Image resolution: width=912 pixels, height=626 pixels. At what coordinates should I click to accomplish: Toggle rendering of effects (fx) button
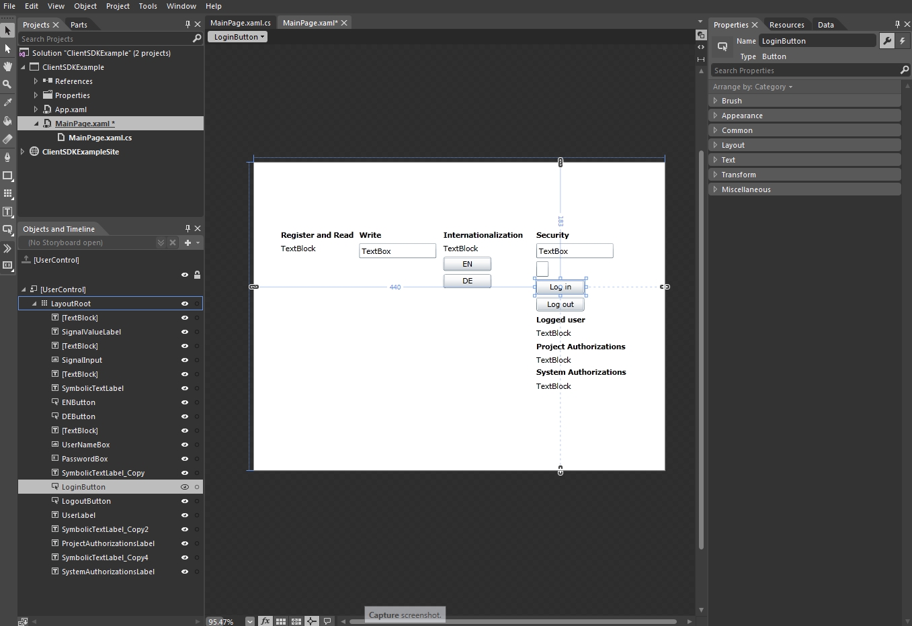[265, 621]
